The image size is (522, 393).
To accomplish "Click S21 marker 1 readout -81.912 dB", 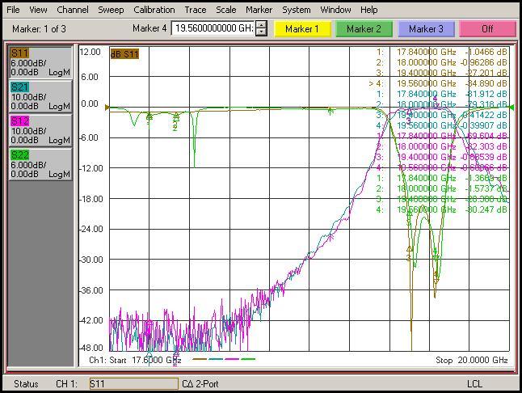I will pyautogui.click(x=486, y=94).
